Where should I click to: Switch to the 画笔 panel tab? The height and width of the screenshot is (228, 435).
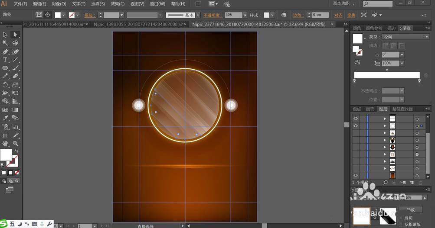(x=370, y=109)
